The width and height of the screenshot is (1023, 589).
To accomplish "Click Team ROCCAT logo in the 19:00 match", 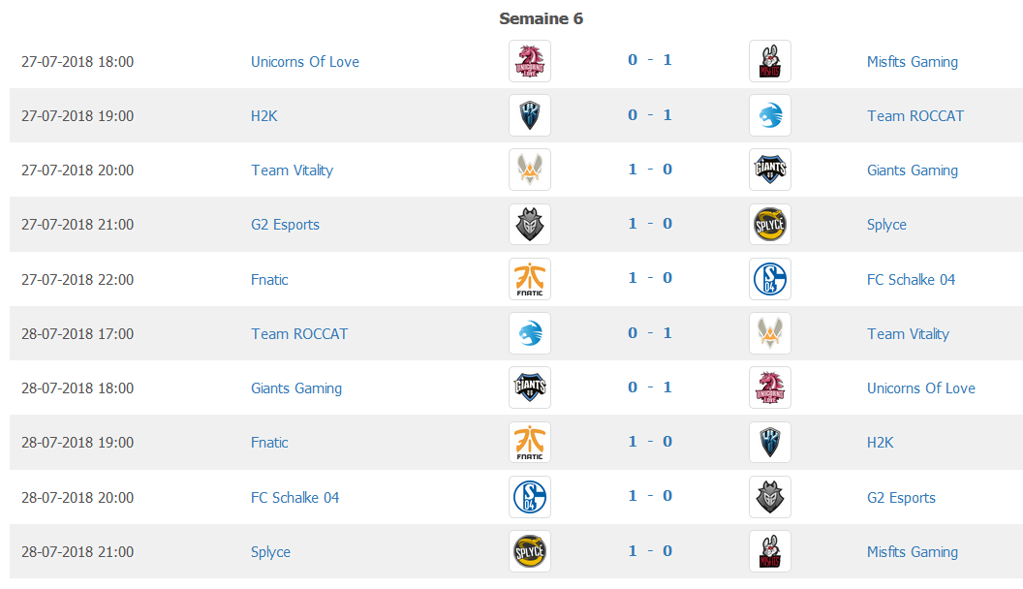I will [770, 115].
